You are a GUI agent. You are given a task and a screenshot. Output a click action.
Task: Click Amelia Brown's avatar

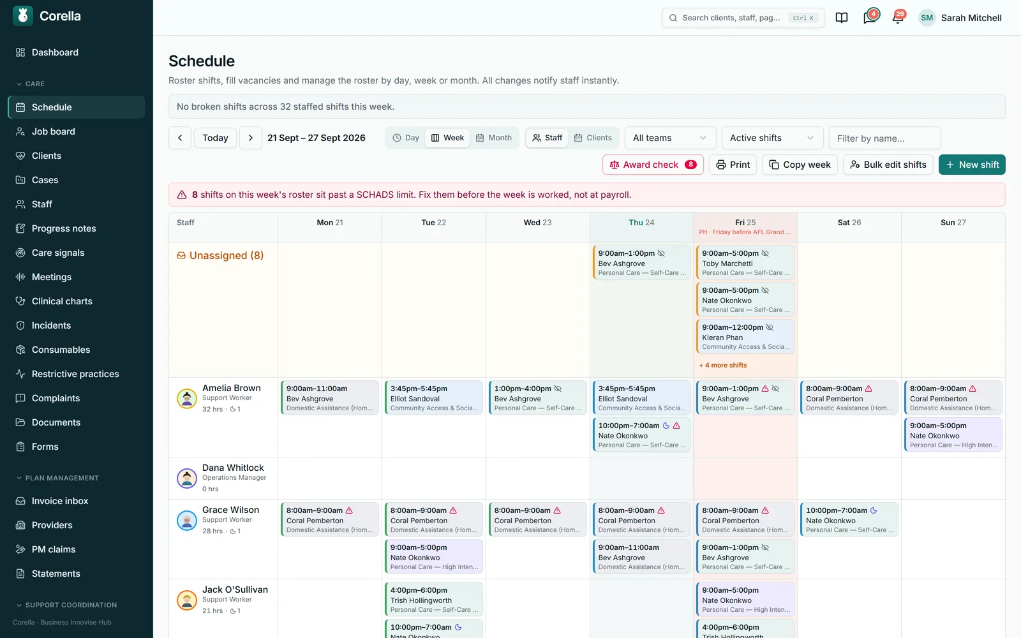click(187, 399)
